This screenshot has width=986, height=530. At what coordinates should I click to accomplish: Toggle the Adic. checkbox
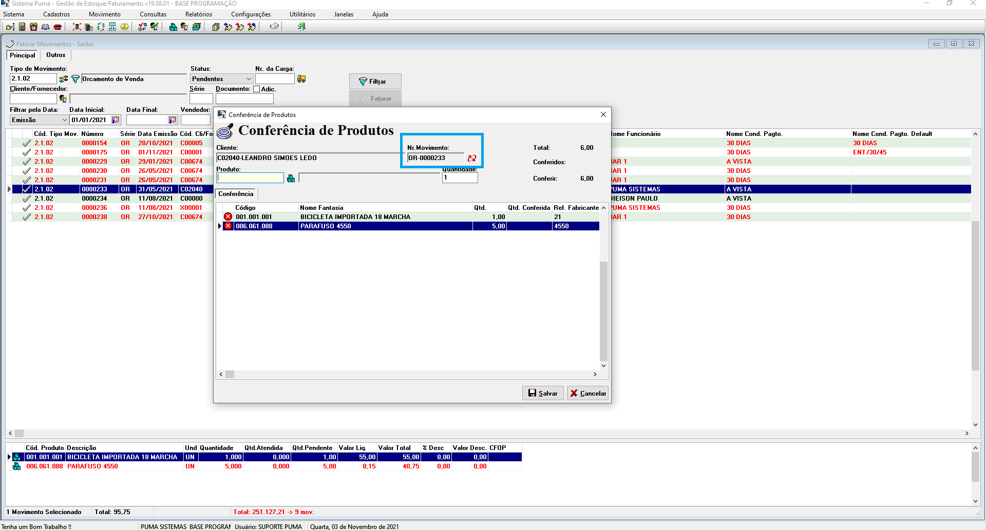pyautogui.click(x=257, y=89)
